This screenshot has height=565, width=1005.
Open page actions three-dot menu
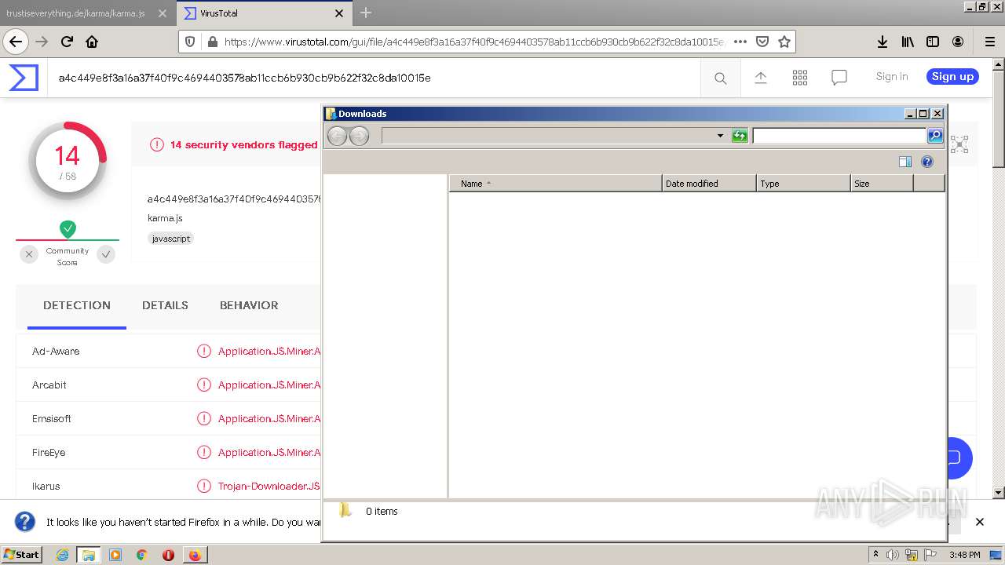click(x=740, y=42)
